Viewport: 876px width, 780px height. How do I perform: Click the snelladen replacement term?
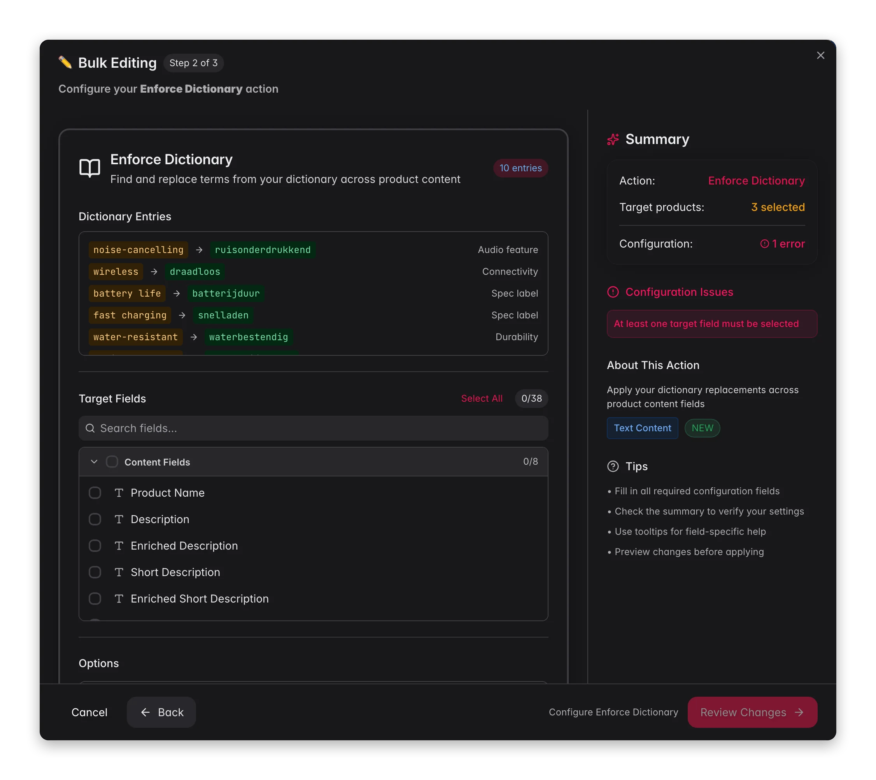pyautogui.click(x=223, y=315)
